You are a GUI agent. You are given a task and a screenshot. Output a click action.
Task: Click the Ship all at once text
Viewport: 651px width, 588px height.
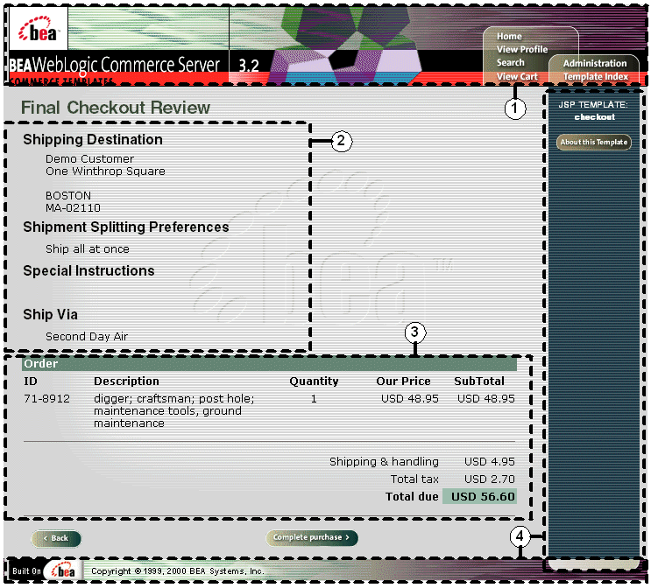point(88,248)
